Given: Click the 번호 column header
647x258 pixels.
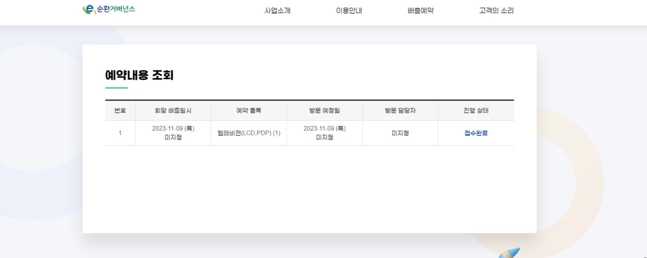Looking at the screenshot, I should (120, 111).
